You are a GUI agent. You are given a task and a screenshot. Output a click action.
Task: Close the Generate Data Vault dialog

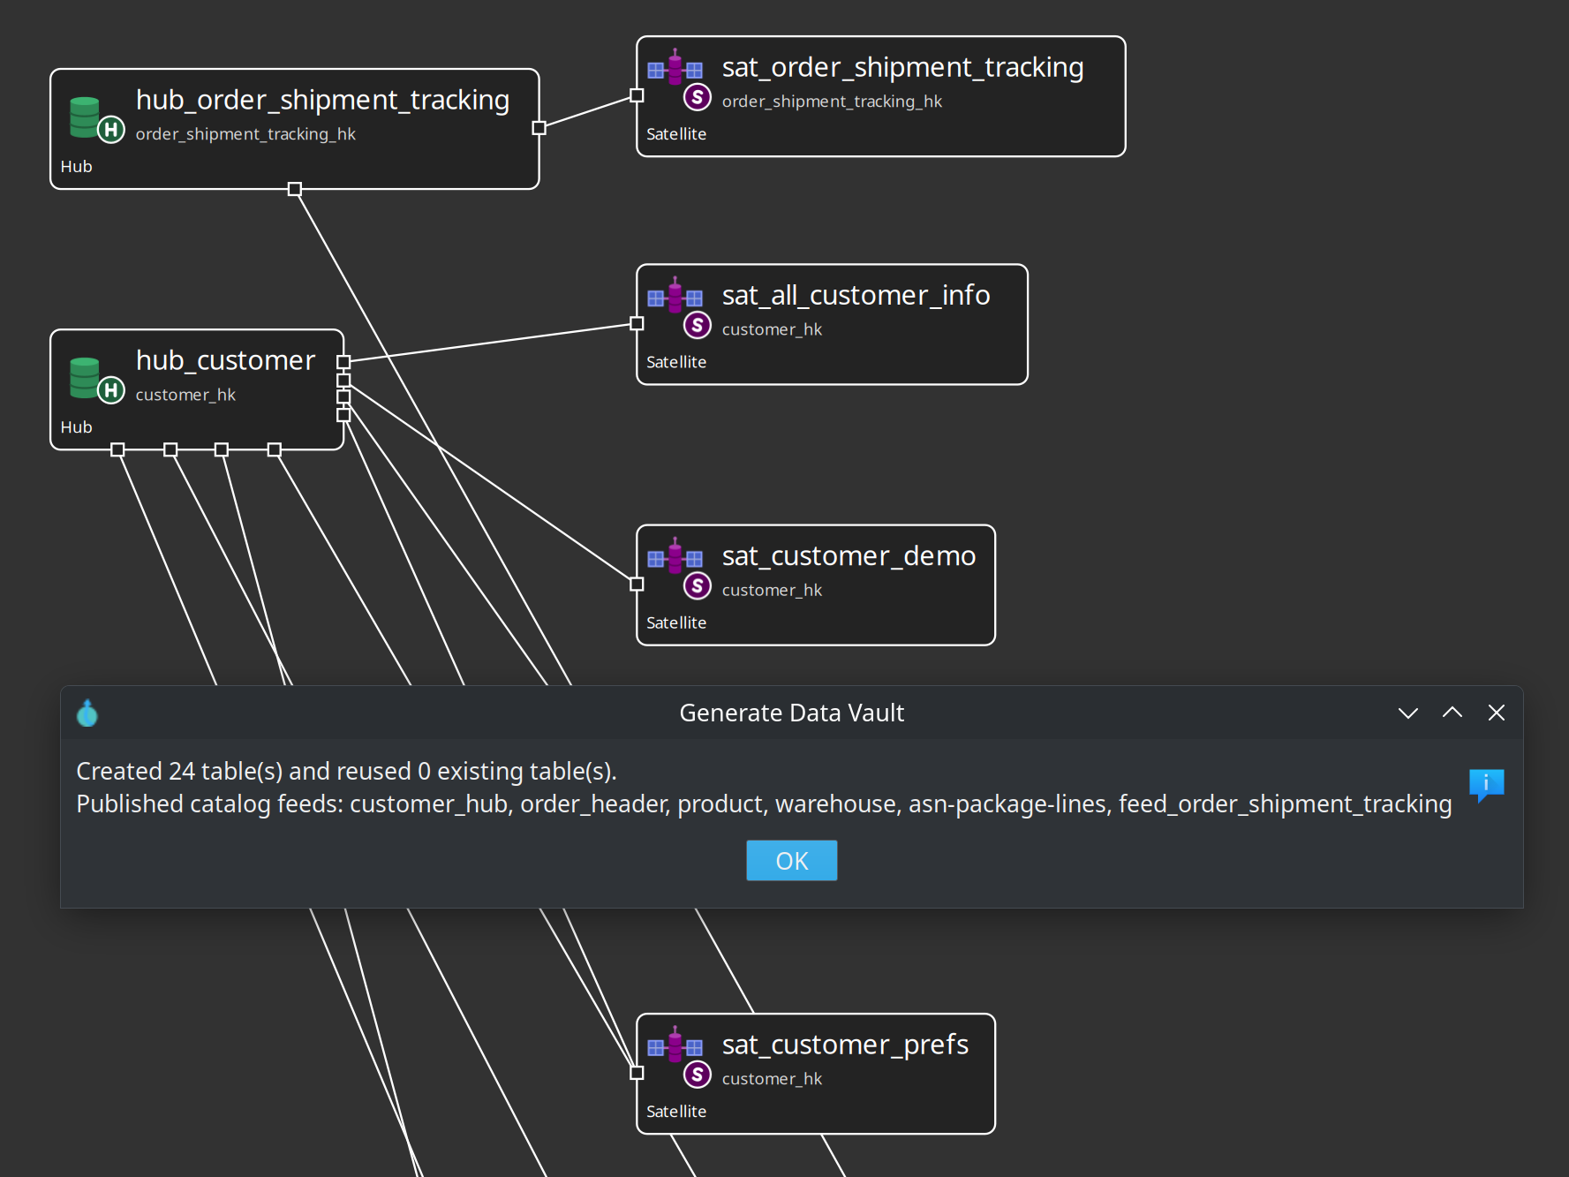pyautogui.click(x=1497, y=713)
